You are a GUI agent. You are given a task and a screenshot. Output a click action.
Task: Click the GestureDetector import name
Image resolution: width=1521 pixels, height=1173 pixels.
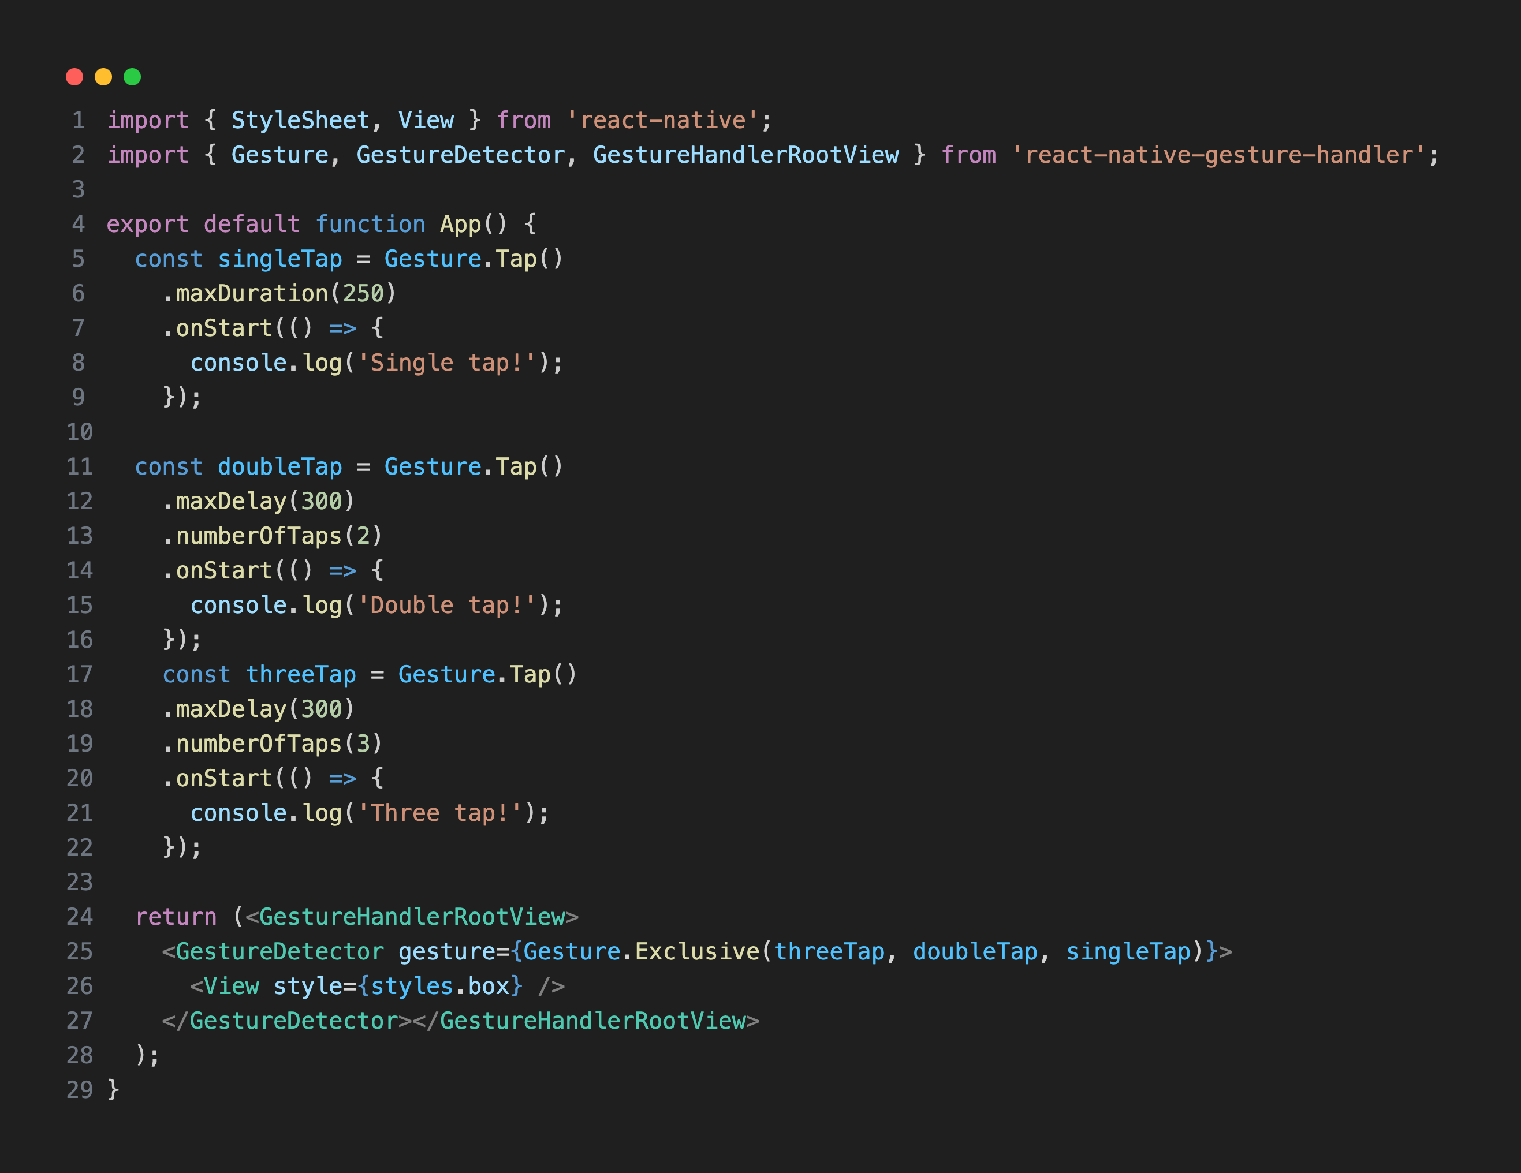pyautogui.click(x=462, y=155)
